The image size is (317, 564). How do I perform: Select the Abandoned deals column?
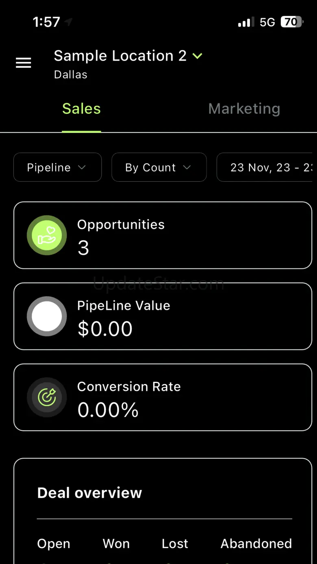(x=256, y=544)
